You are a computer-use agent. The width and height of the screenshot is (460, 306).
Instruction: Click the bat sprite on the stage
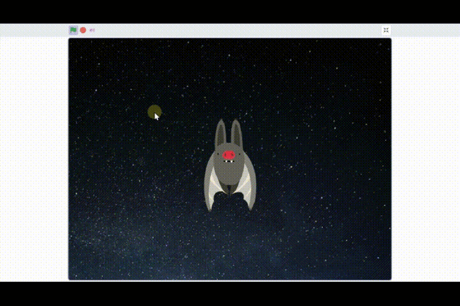(x=230, y=166)
